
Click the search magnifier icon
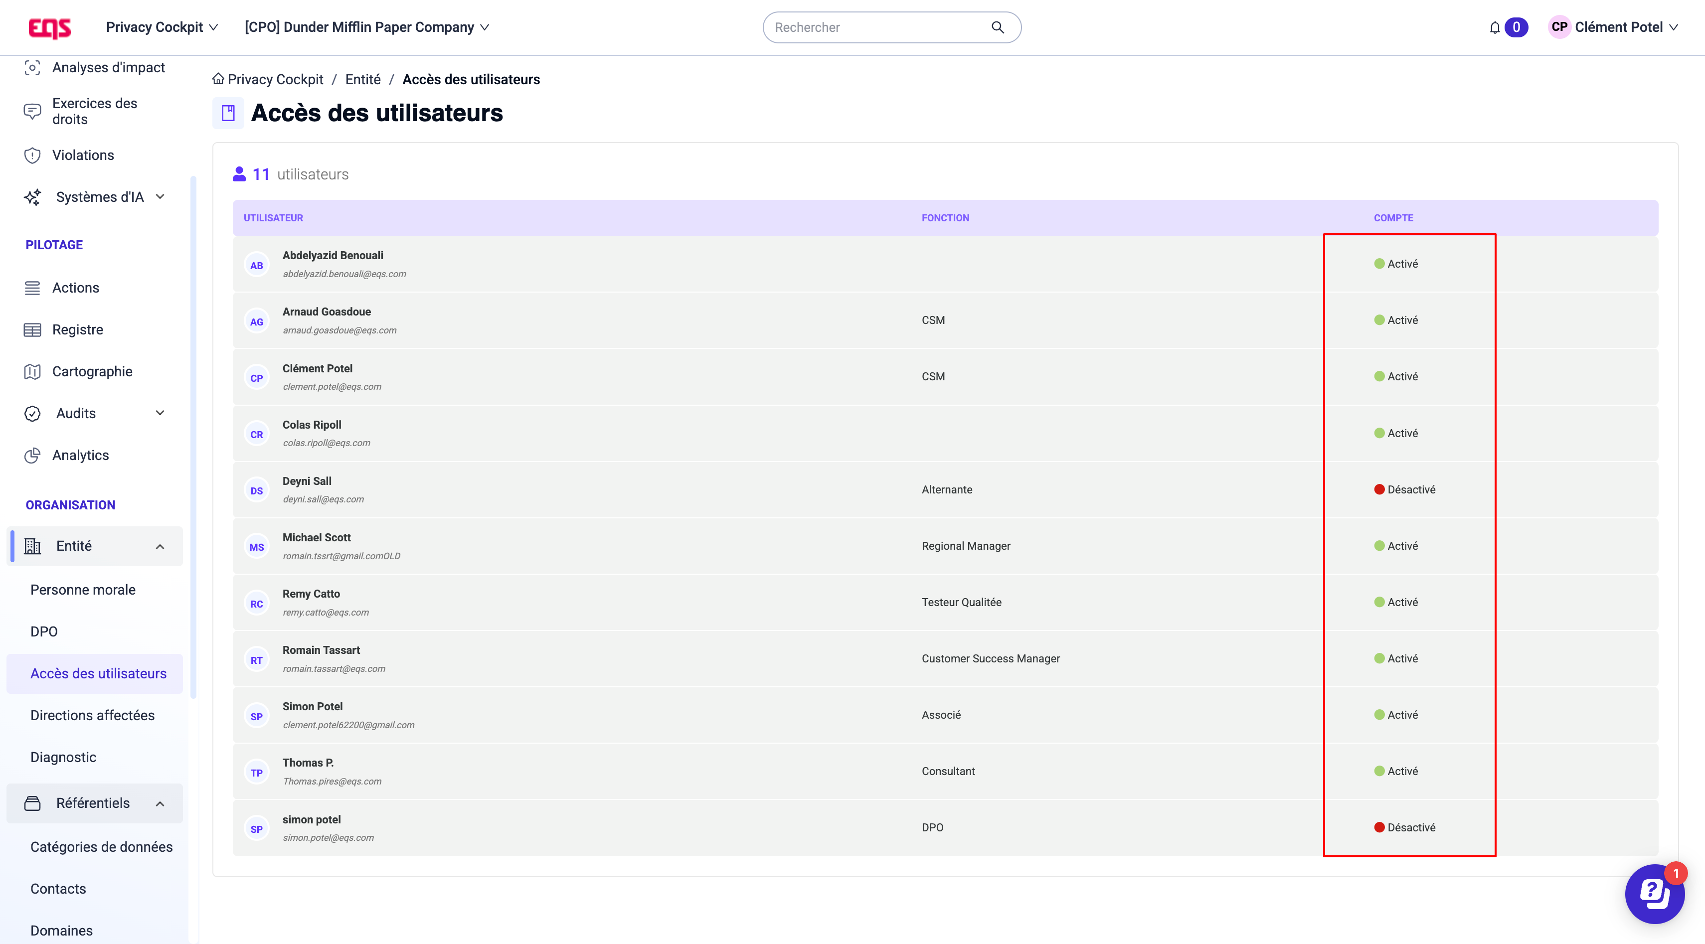point(998,27)
